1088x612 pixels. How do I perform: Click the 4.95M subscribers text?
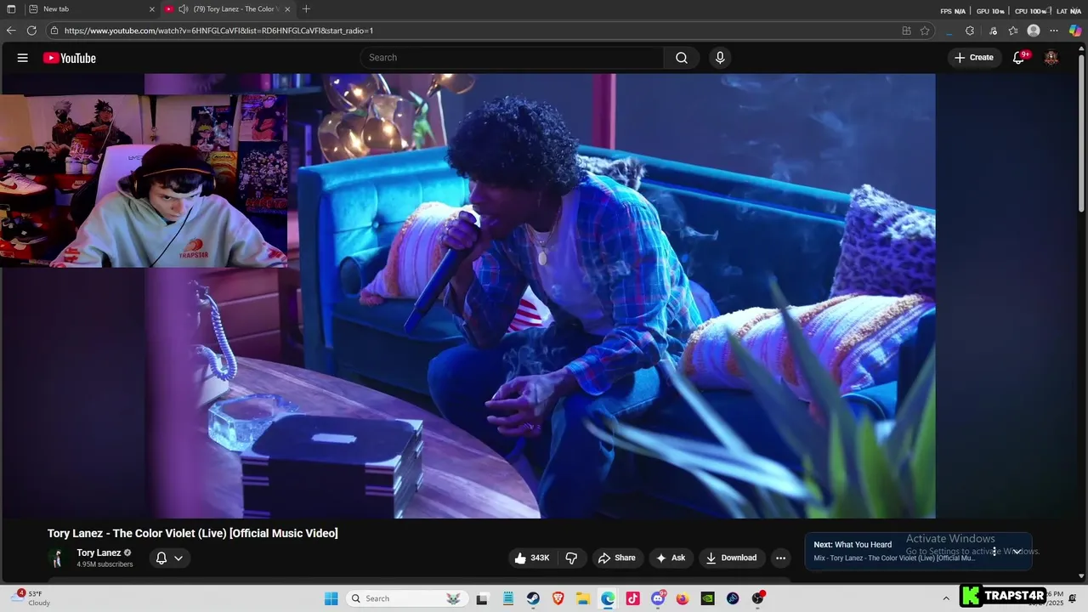pyautogui.click(x=105, y=564)
